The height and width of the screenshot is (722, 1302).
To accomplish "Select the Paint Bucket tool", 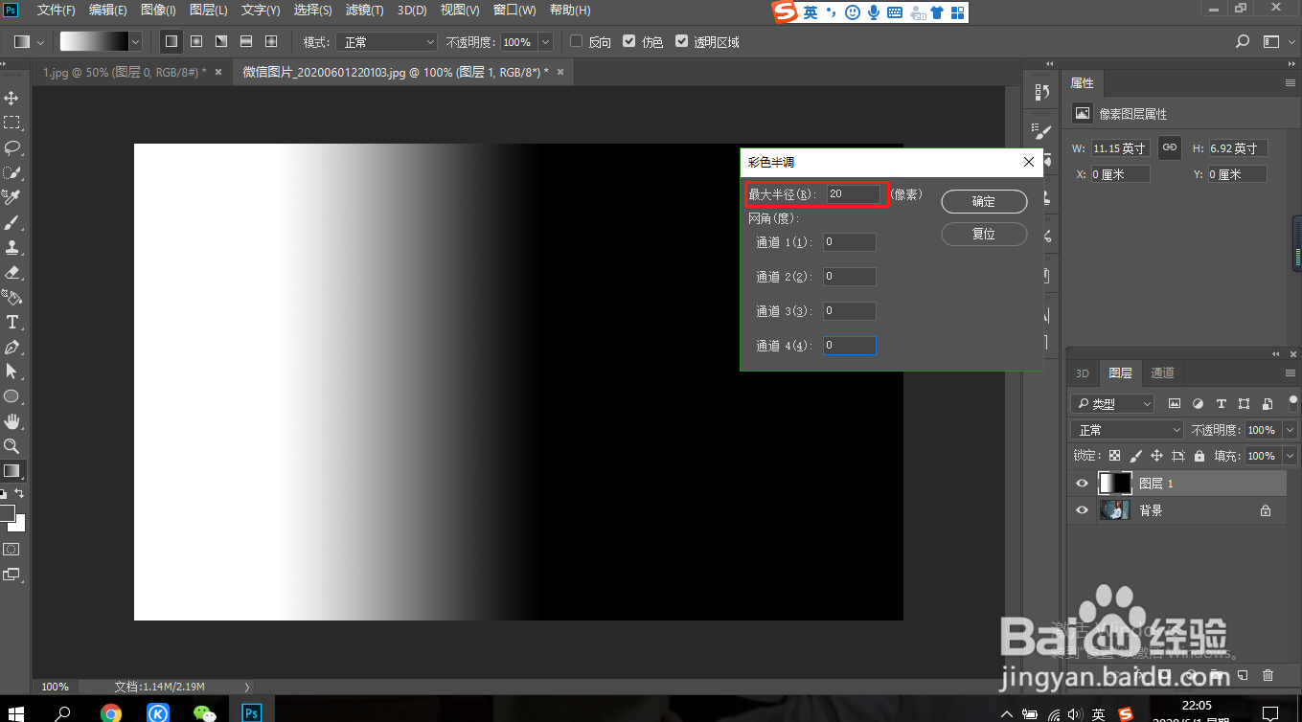I will tap(12, 297).
